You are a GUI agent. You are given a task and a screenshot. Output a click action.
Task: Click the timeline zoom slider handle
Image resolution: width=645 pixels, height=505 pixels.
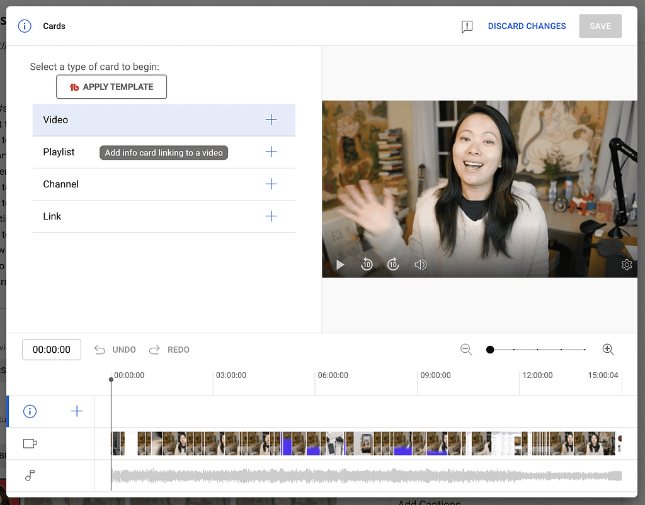pyautogui.click(x=490, y=349)
